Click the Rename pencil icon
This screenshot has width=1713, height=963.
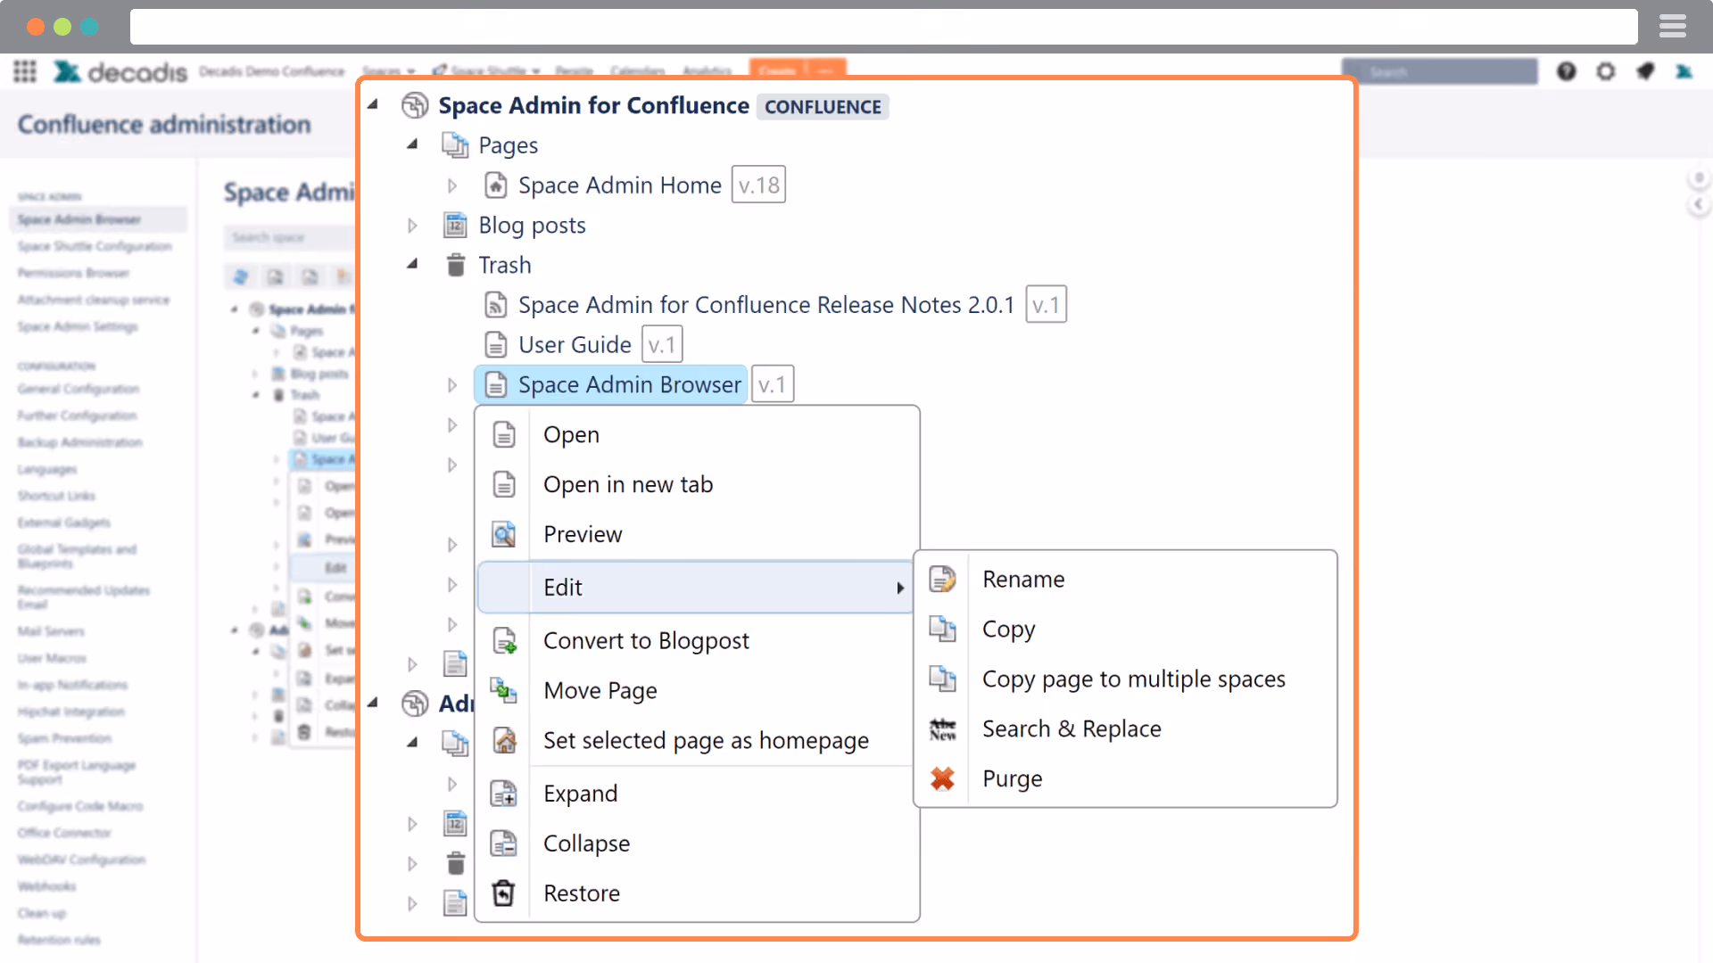pyautogui.click(x=942, y=580)
